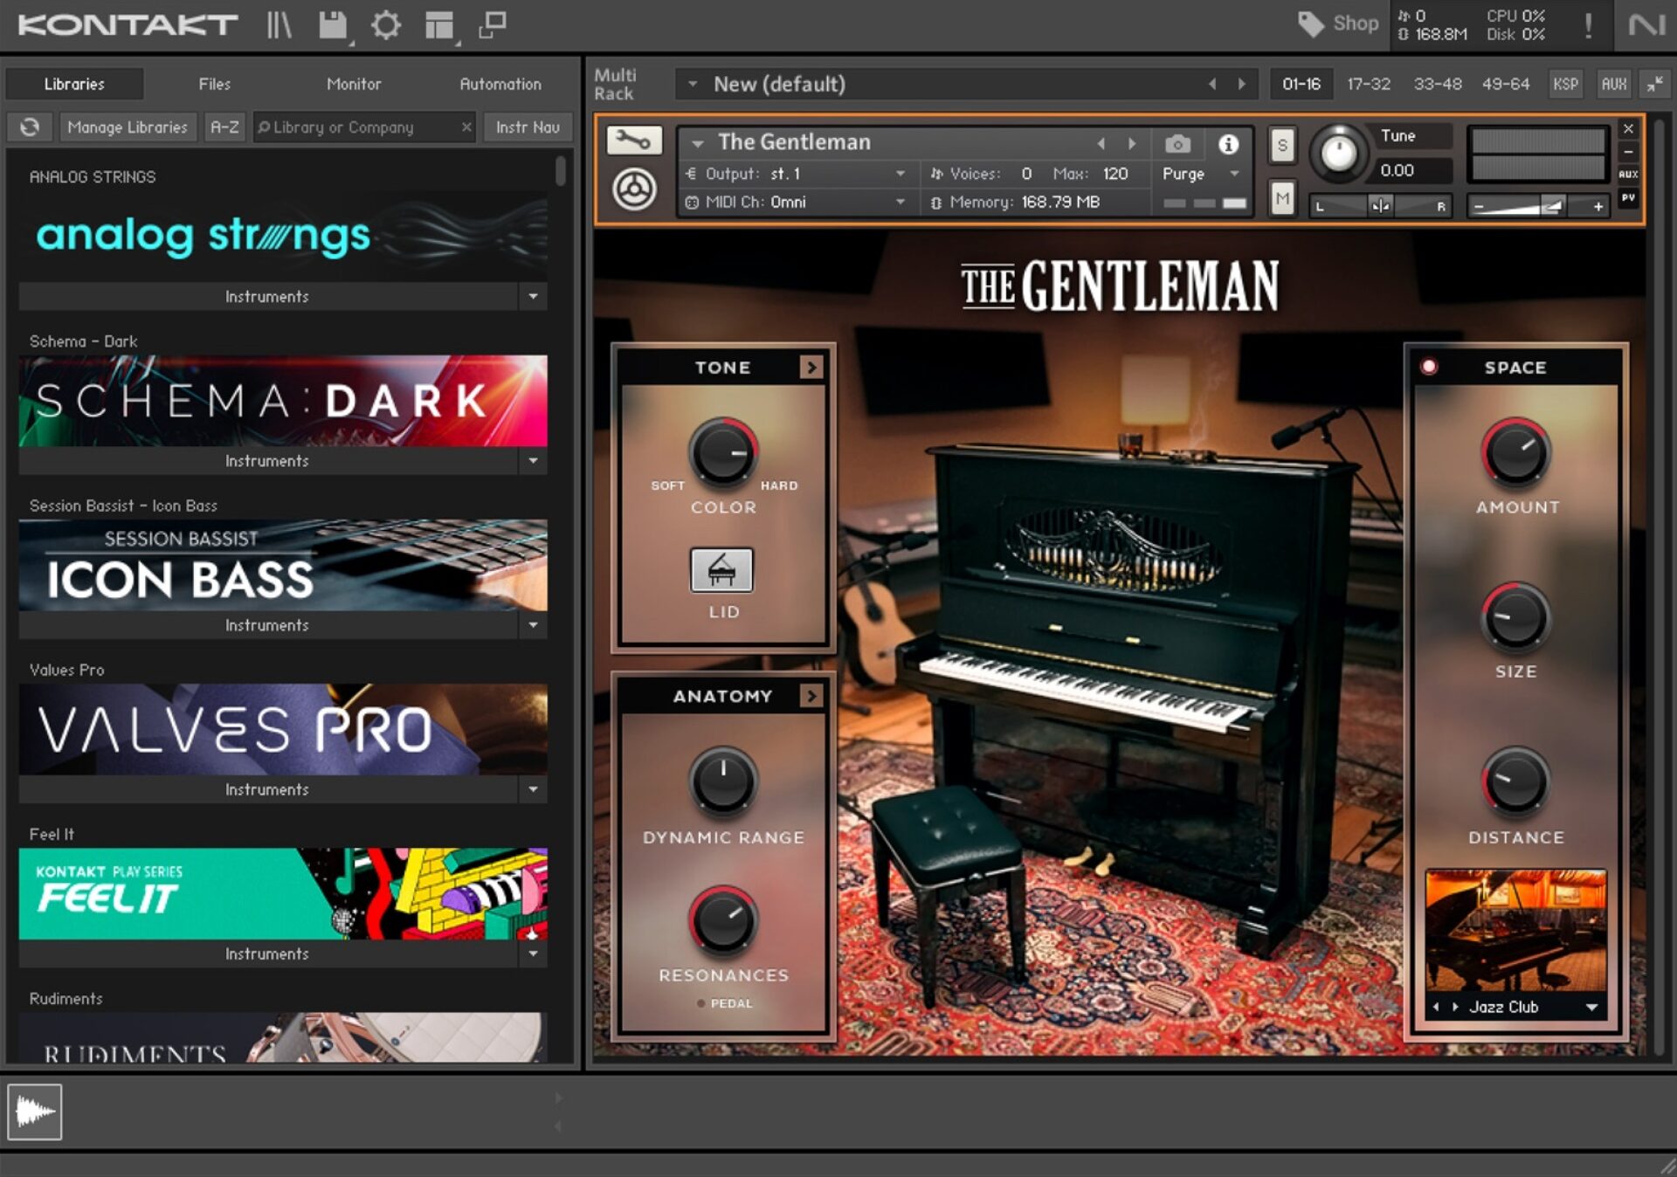The height and width of the screenshot is (1177, 1677).
Task: Click the Manage Libraries button
Action: (x=128, y=127)
